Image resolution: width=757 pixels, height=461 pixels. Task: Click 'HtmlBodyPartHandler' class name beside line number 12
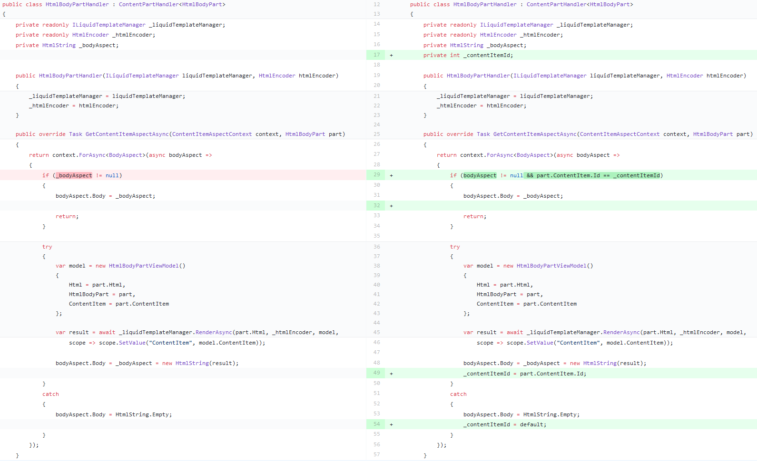click(485, 4)
